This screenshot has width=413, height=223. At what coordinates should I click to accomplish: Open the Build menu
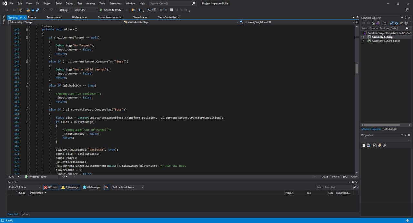[x=58, y=4]
